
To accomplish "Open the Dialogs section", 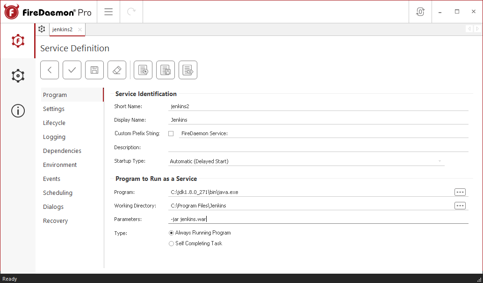I will [x=72, y=207].
